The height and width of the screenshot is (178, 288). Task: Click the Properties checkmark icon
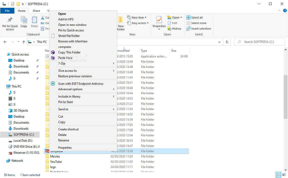click(x=159, y=20)
